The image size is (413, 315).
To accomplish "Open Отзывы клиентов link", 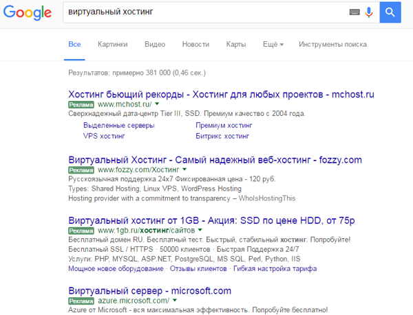I will pos(198,268).
